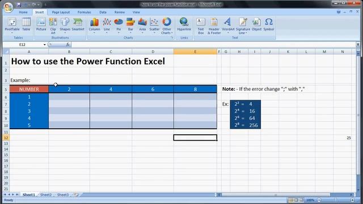This screenshot has height=204, width=363.
Task: Save workbook from Quick Access Toolbar
Action: (x=19, y=5)
